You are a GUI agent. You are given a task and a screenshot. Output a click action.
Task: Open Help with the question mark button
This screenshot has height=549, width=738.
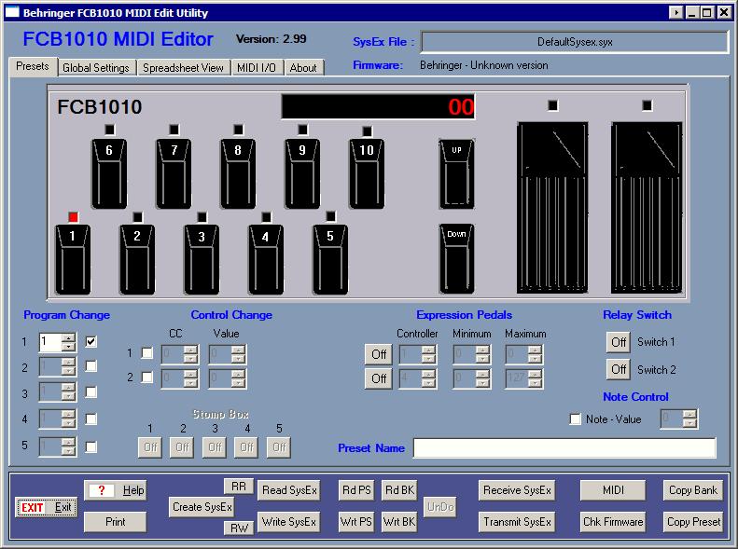coord(116,490)
